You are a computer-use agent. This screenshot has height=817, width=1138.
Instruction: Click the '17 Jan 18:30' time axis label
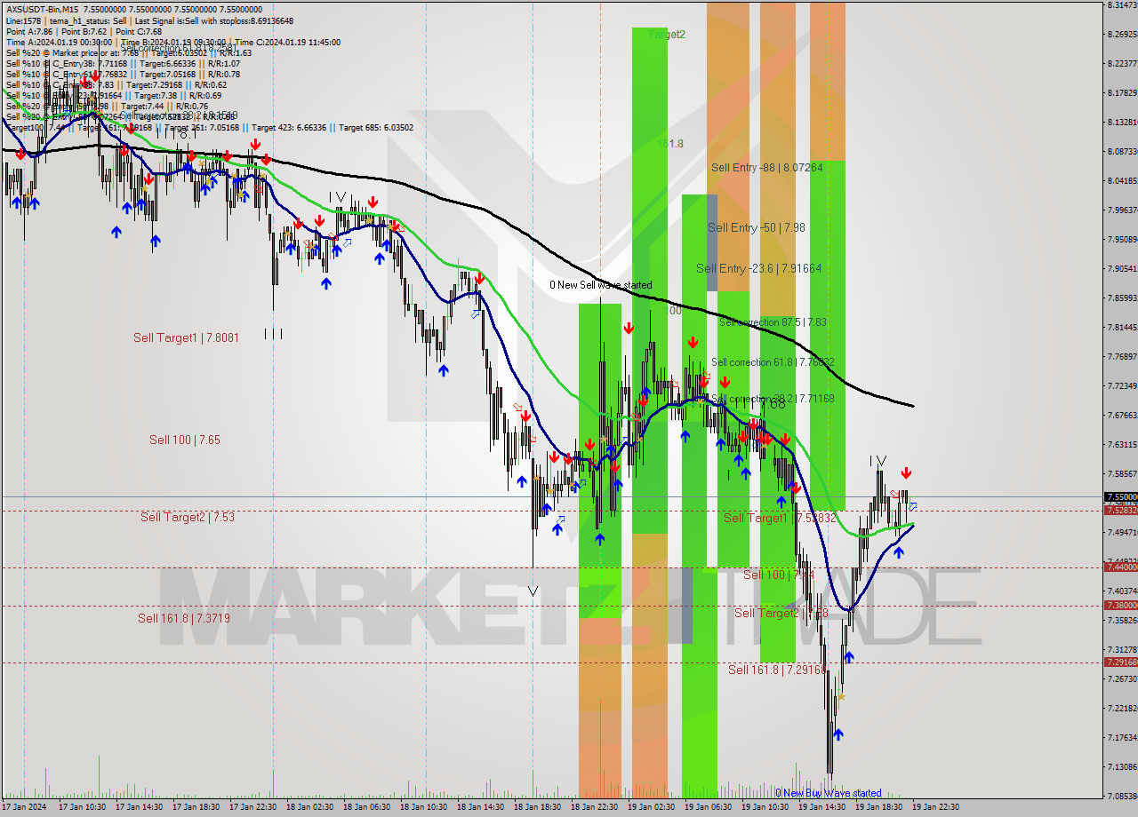click(x=196, y=807)
